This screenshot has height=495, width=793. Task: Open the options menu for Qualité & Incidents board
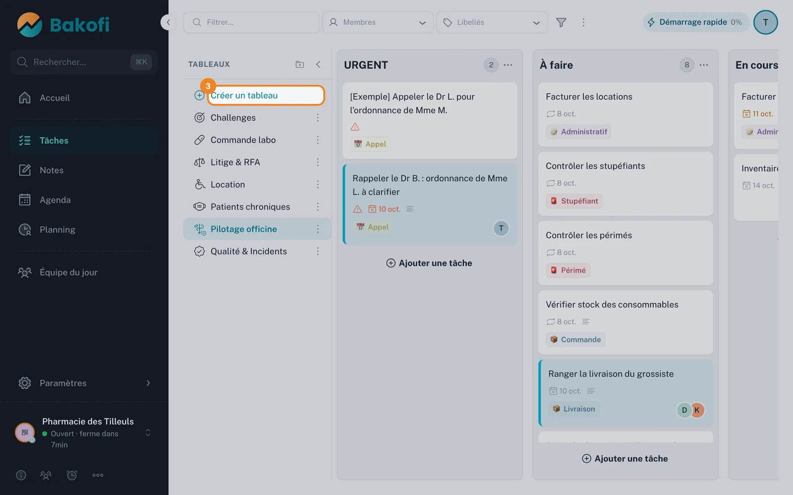(318, 251)
